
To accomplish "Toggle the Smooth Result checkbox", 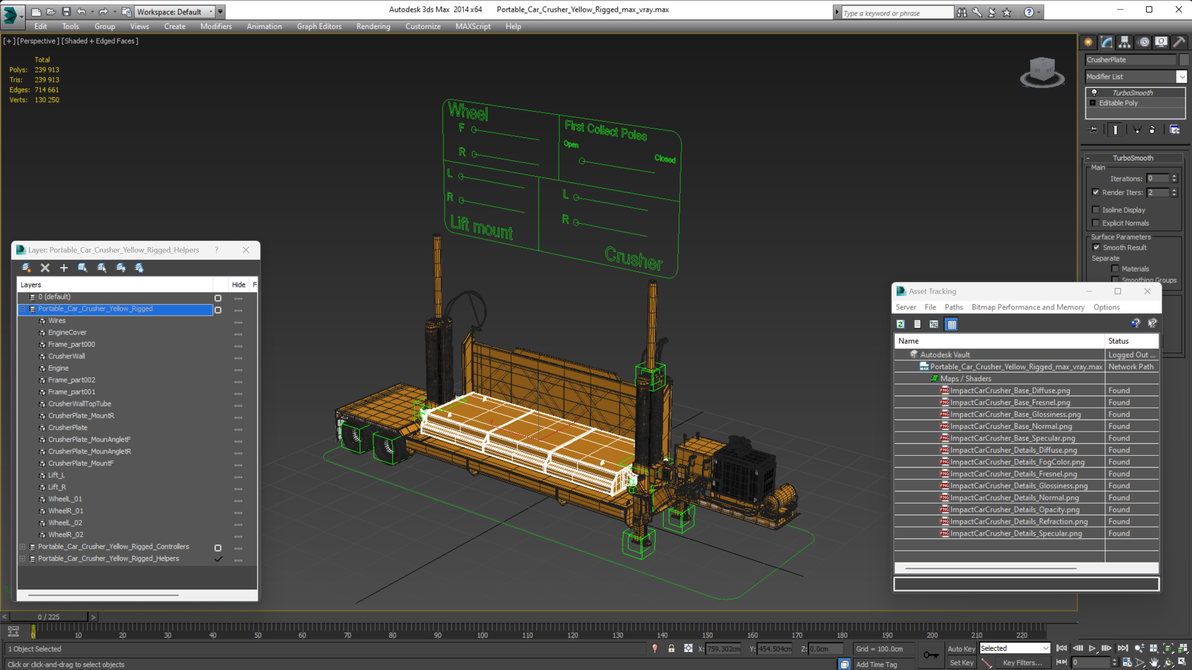I will (1096, 248).
